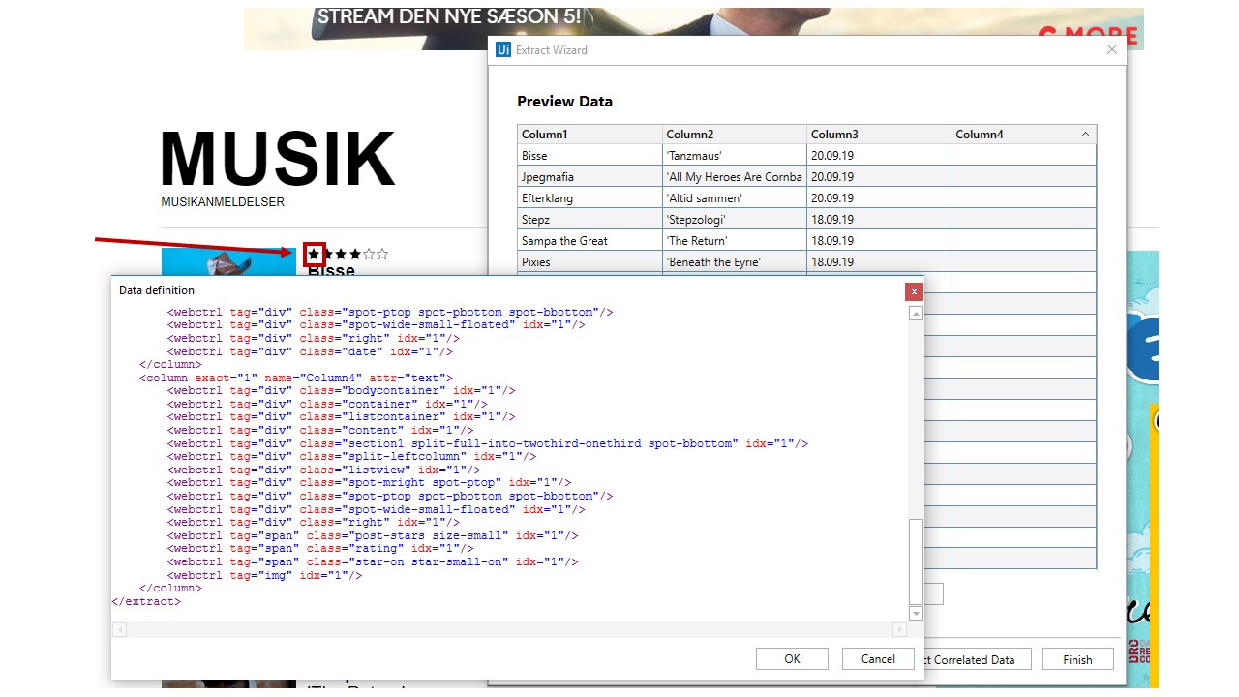The height and width of the screenshot is (697, 1239).
Task: Click the MUSIK heading on the webpage
Action: [x=278, y=158]
